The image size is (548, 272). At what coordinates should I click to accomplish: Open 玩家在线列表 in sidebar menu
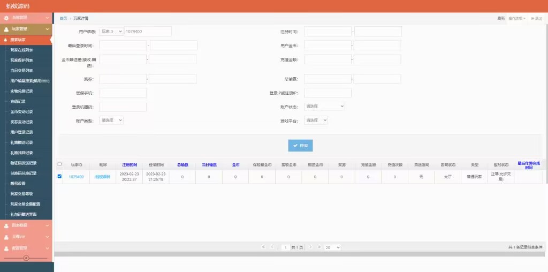click(x=22, y=50)
